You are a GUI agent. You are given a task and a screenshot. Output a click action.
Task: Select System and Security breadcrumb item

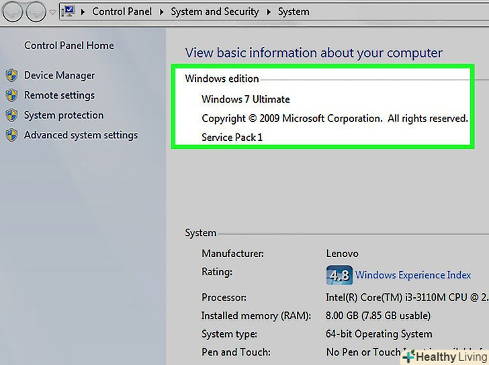click(215, 11)
